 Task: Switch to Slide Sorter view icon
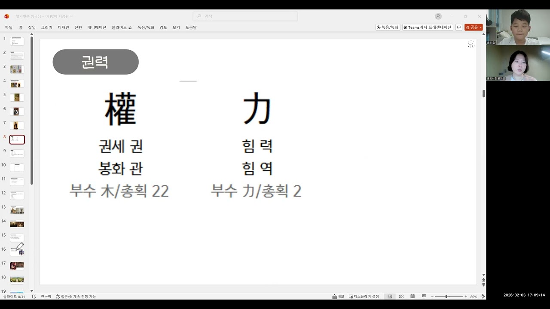click(x=401, y=297)
